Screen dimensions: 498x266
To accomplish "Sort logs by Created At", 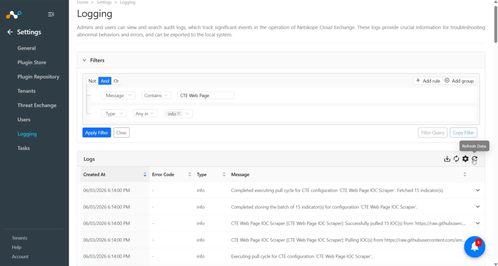I will [145, 175].
